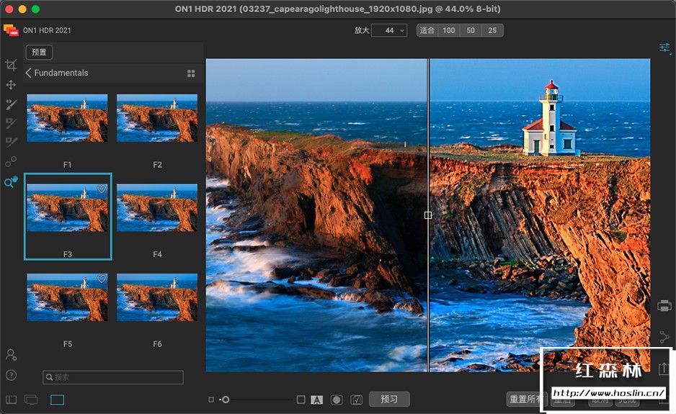Select the Move/Transform tool

[x=11, y=85]
